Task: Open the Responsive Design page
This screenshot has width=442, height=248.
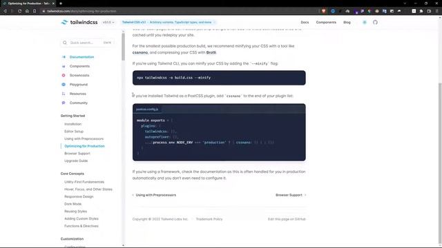Action: 79,196
